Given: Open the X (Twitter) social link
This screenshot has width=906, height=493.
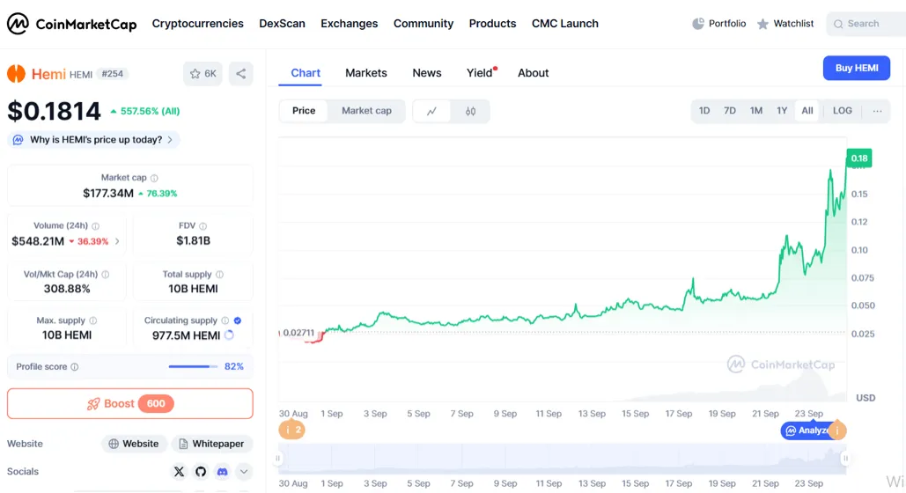Looking at the screenshot, I should [x=180, y=472].
